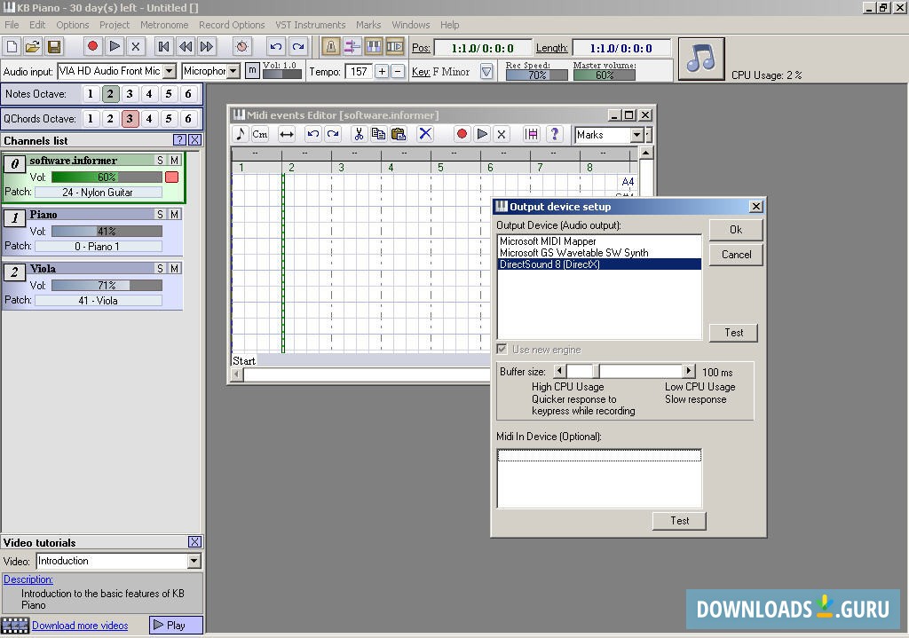The image size is (909, 638).
Task: Stop playback in the main toolbar
Action: 136,46
